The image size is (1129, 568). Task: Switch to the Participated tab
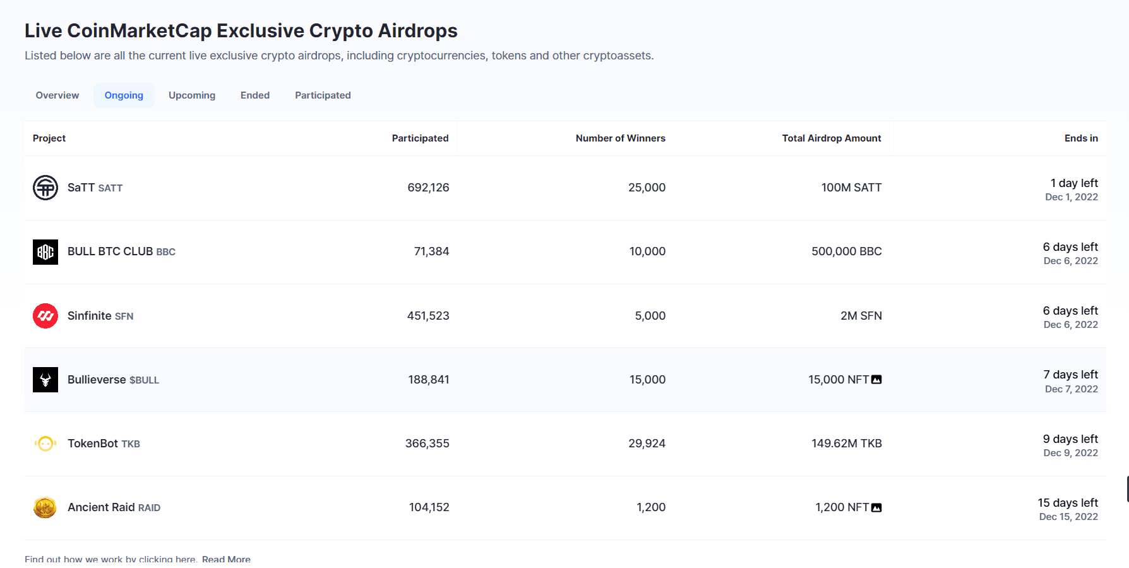[x=323, y=95]
